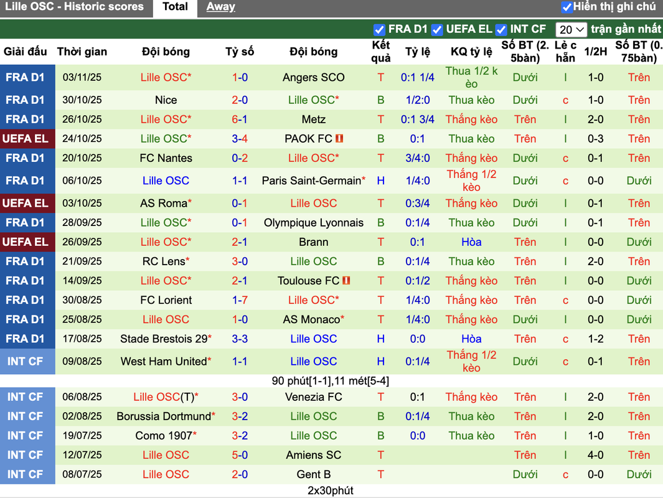Click the KQ tỷ lệ column header
Screen dimensions: 663x498
tap(471, 52)
